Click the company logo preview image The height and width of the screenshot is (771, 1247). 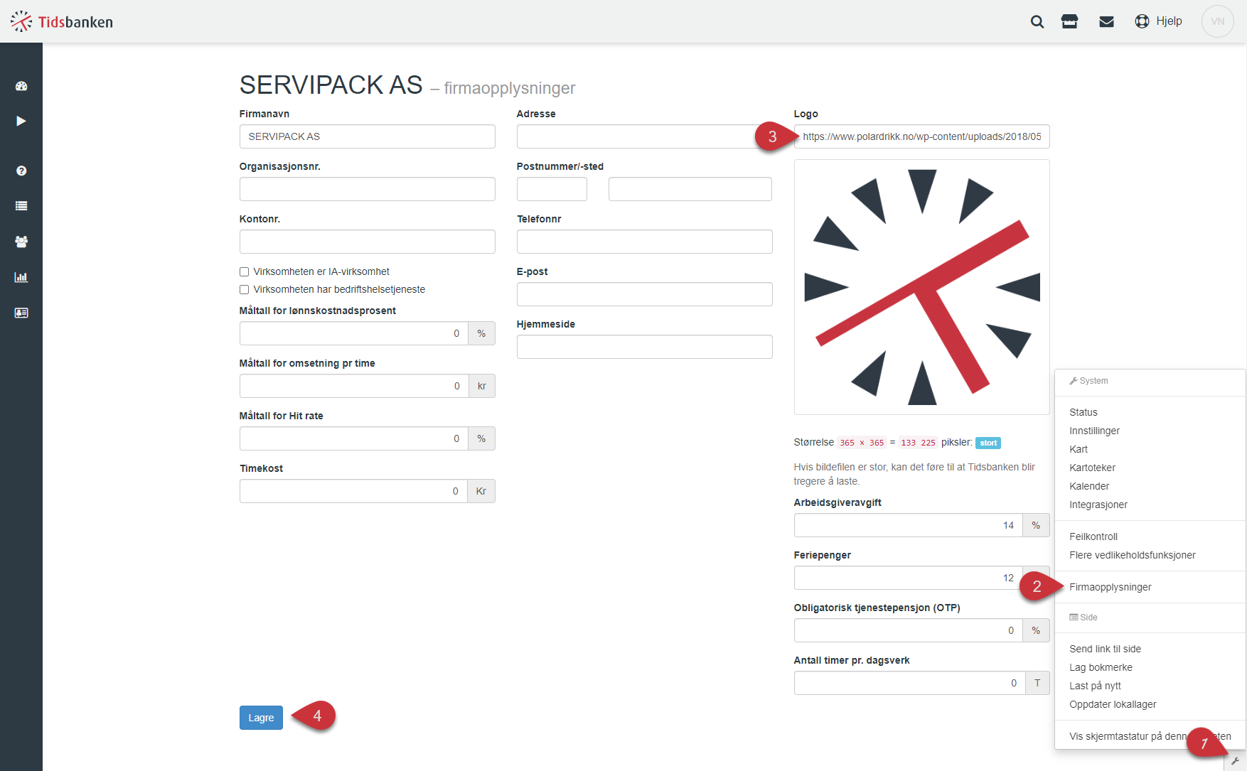921,287
